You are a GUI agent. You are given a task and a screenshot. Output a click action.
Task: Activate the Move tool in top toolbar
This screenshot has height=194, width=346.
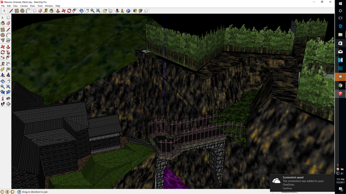(64, 11)
